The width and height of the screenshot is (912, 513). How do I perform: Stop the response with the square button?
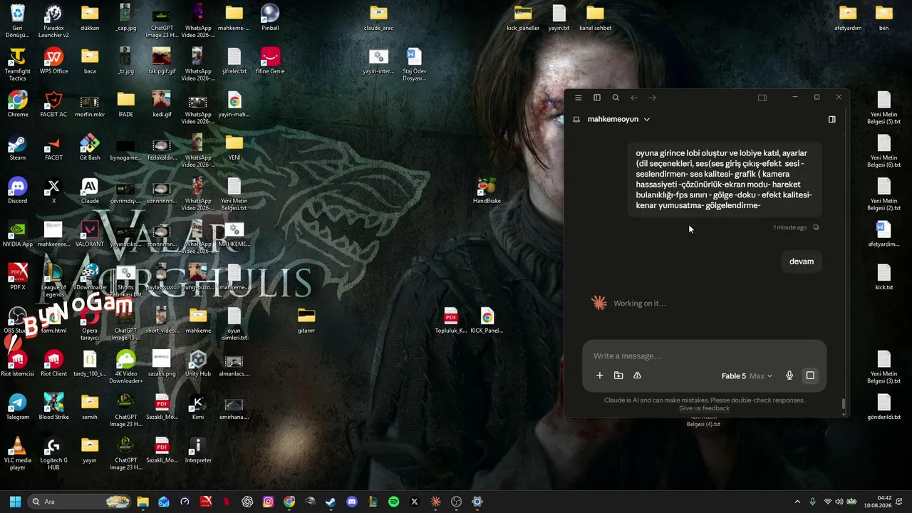point(810,375)
